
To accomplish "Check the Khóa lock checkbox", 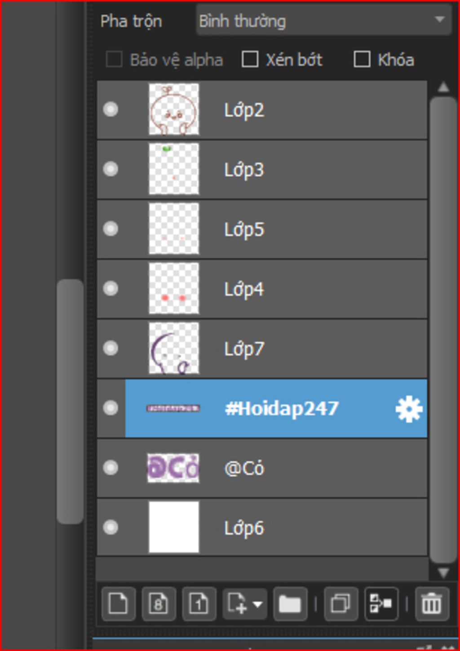I will [x=362, y=59].
